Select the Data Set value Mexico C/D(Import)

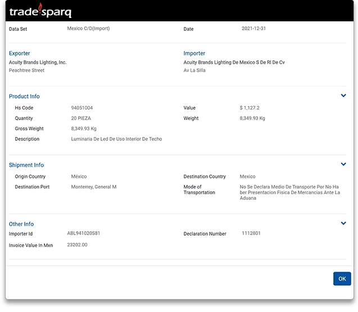click(88, 29)
